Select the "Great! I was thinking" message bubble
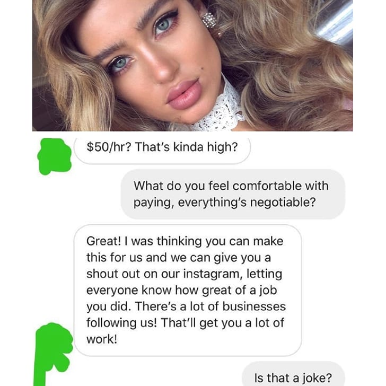386x386 pixels. pyautogui.click(x=188, y=290)
